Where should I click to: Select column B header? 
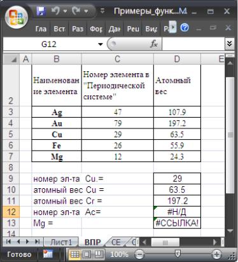tap(57, 59)
